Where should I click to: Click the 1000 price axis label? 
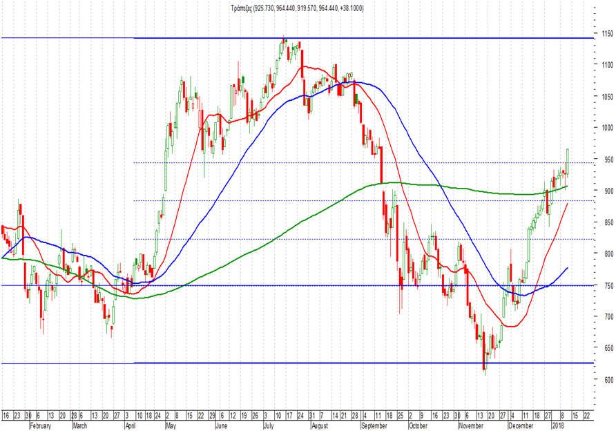point(607,128)
